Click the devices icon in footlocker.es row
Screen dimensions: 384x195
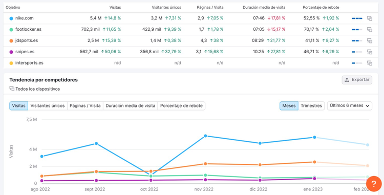[x=370, y=30]
